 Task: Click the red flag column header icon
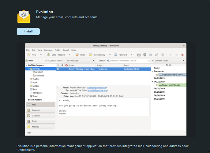[66, 65]
